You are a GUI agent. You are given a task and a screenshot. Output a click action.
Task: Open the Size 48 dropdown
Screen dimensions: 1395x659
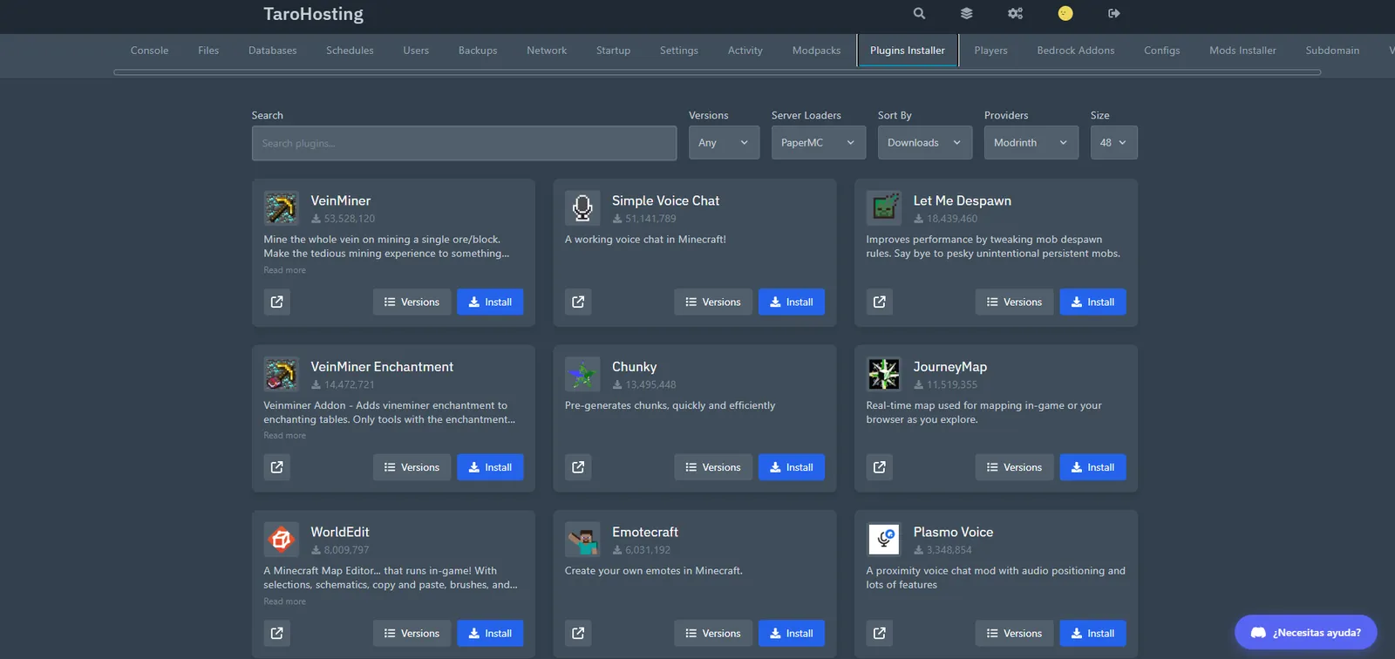tap(1113, 143)
